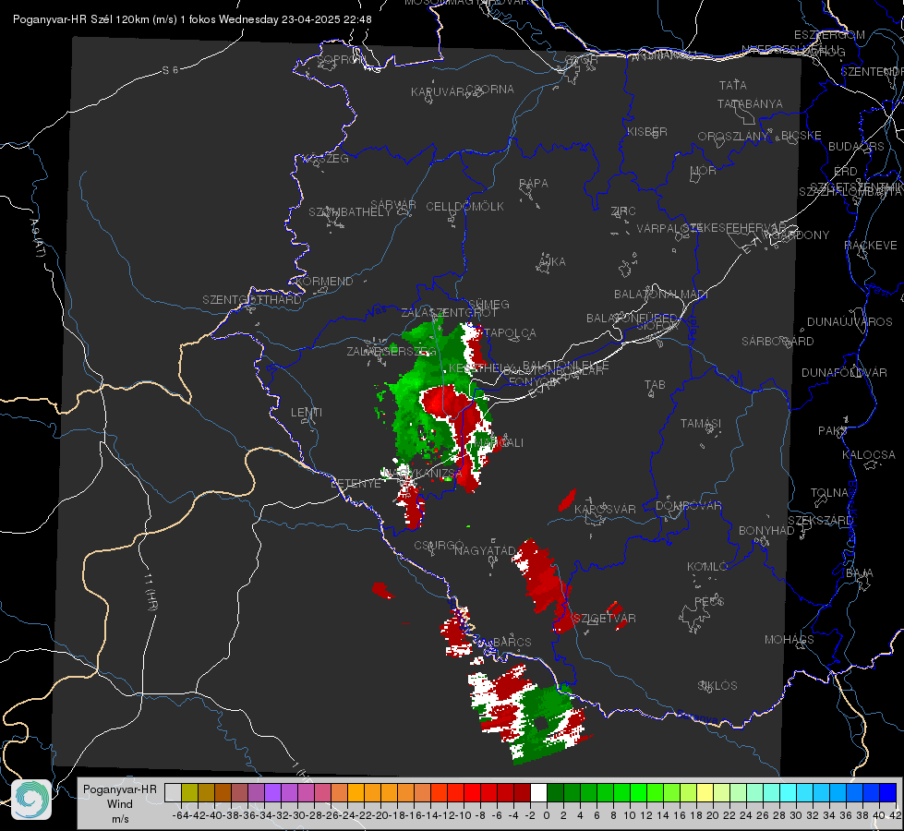This screenshot has width=904, height=831.
Task: Click the BAJA city label
Action: click(x=860, y=573)
